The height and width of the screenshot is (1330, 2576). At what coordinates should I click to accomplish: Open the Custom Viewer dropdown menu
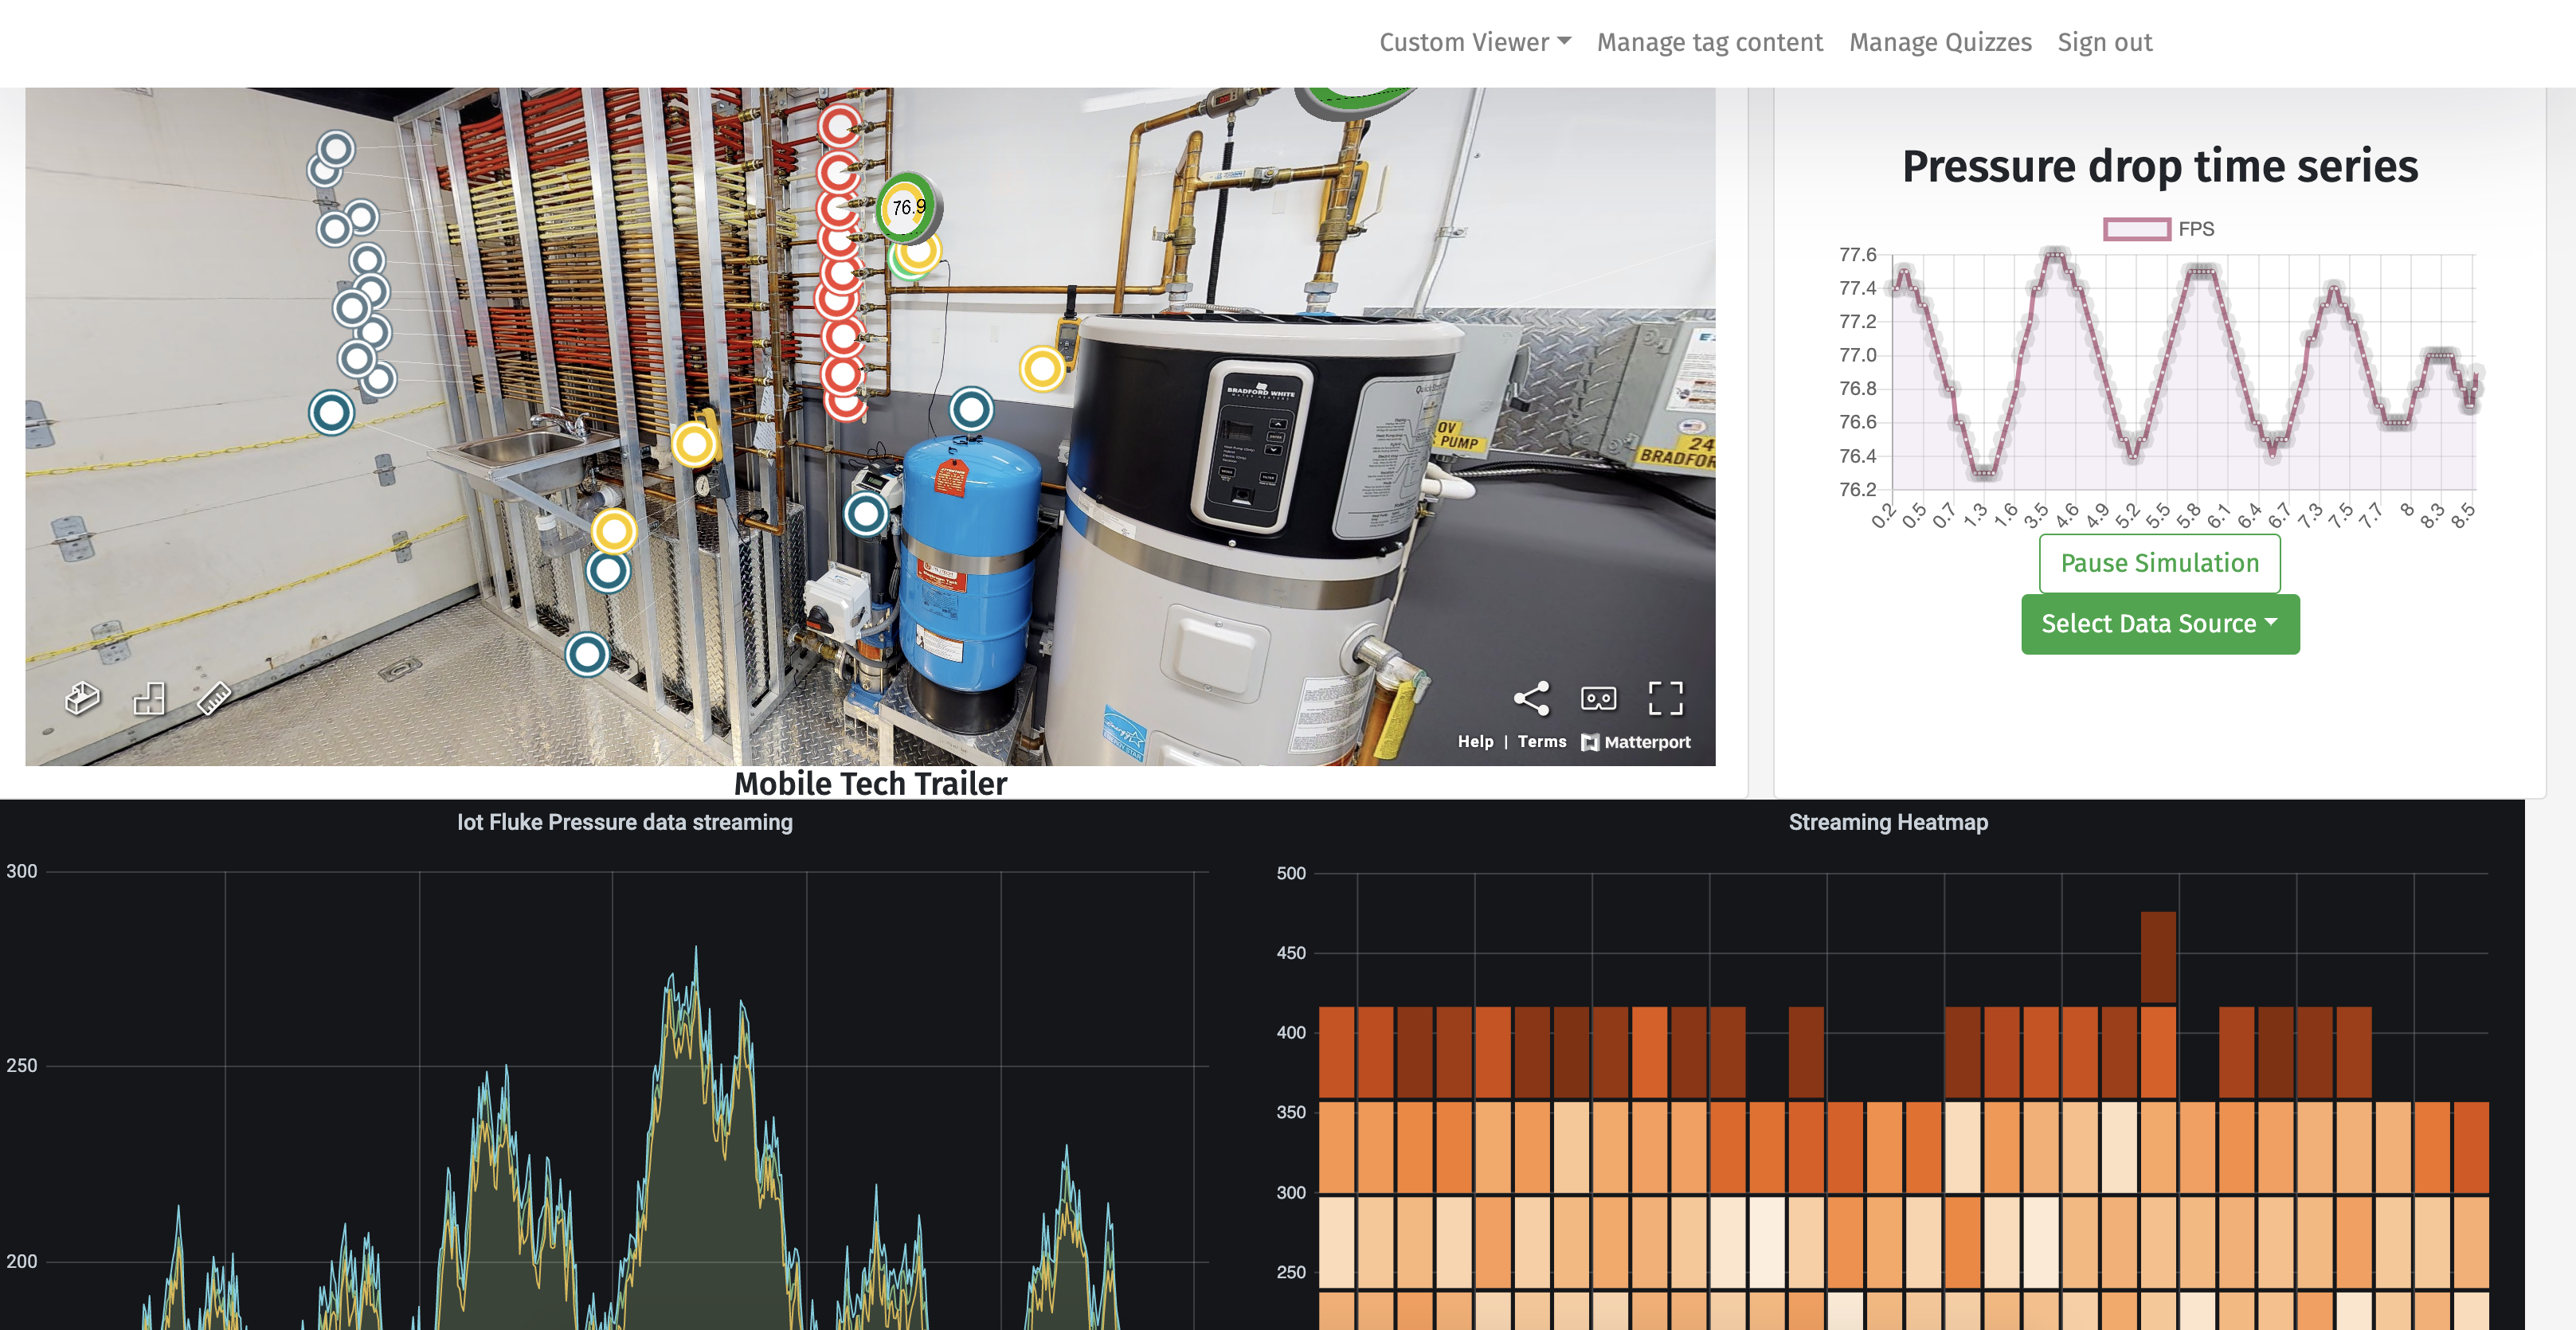[1474, 42]
